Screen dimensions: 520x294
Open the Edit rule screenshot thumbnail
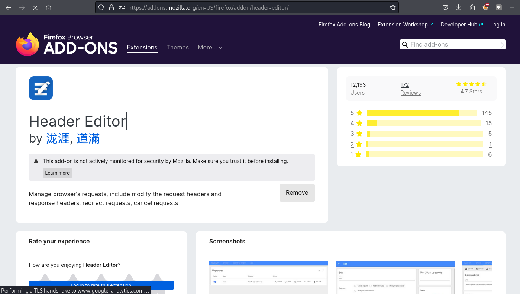coord(395,277)
